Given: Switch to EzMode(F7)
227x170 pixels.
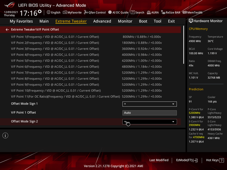Looking at the screenshot, I should (x=187, y=160).
